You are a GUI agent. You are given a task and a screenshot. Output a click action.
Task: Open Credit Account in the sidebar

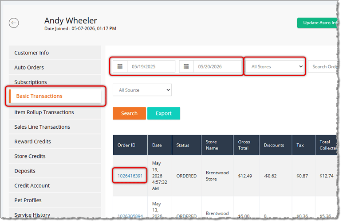[x=55, y=185]
